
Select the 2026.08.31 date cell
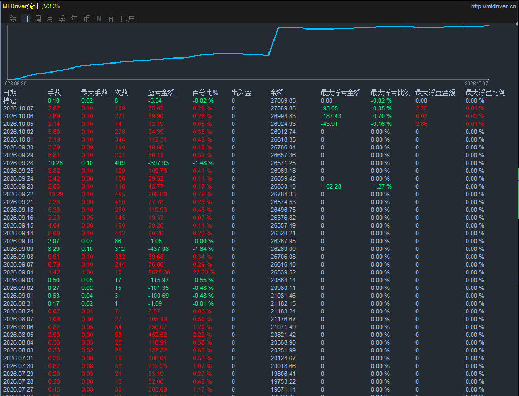[18, 303]
